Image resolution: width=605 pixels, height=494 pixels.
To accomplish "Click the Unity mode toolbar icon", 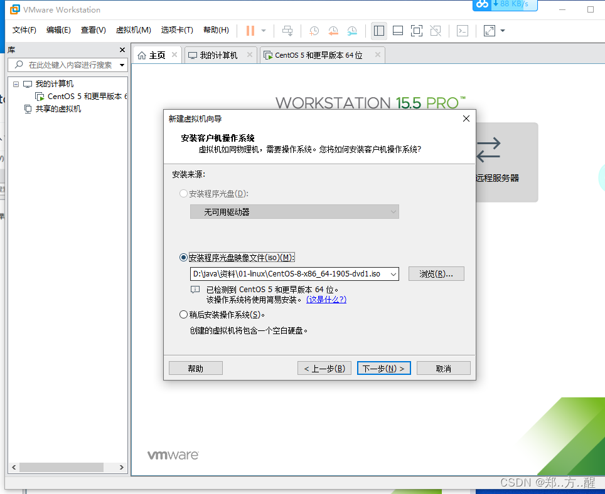I will point(436,31).
